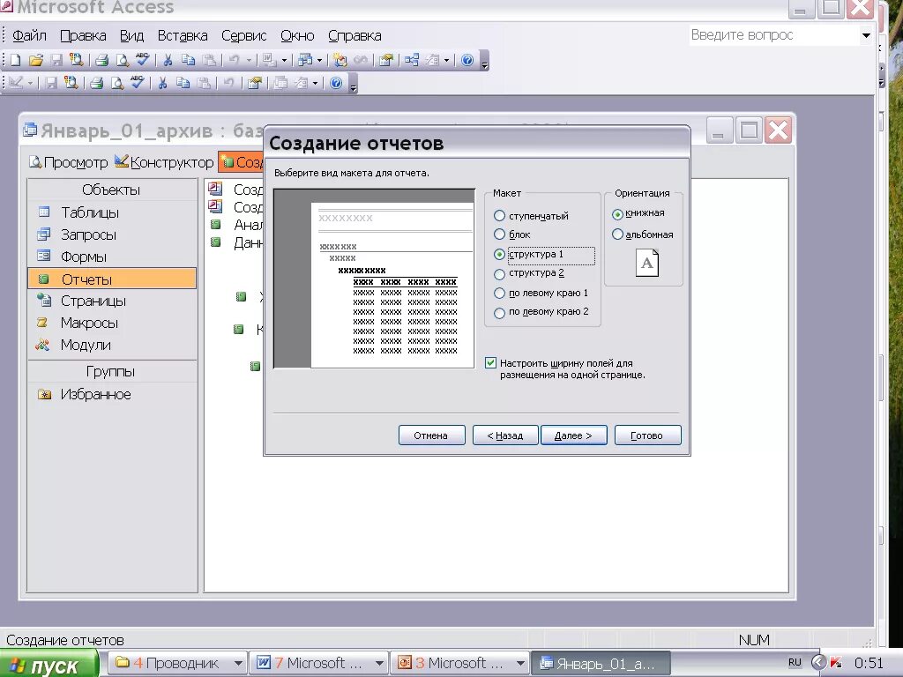
Task: Select the блок layout option
Action: (x=499, y=234)
